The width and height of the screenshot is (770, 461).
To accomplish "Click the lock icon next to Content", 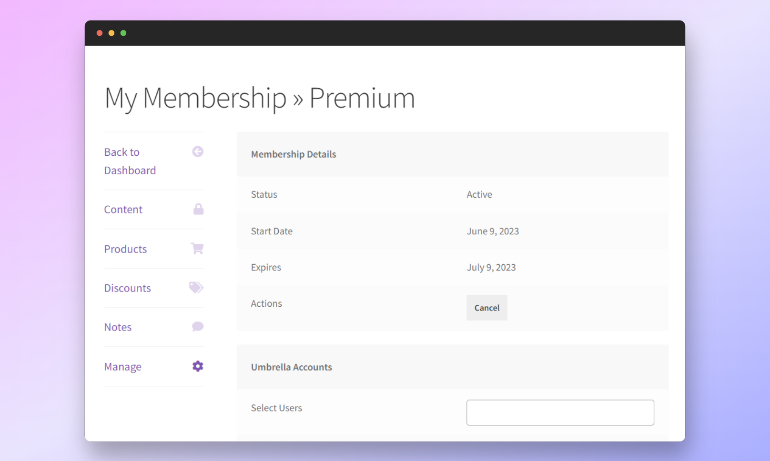I will (x=198, y=209).
